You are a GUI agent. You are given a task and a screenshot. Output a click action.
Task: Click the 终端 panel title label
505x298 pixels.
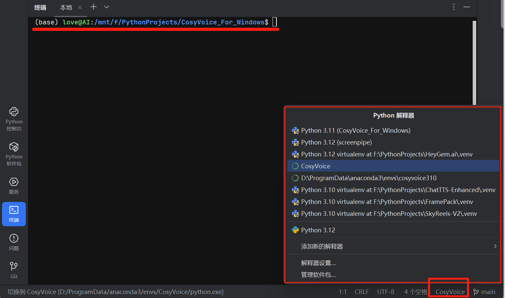coord(40,7)
